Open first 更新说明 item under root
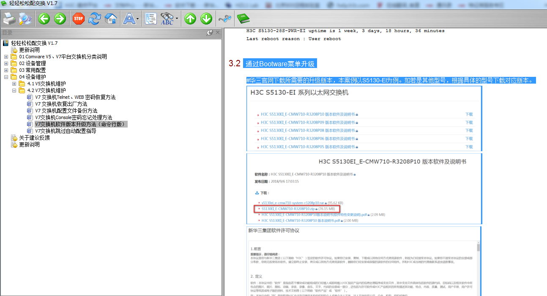 click(x=29, y=50)
